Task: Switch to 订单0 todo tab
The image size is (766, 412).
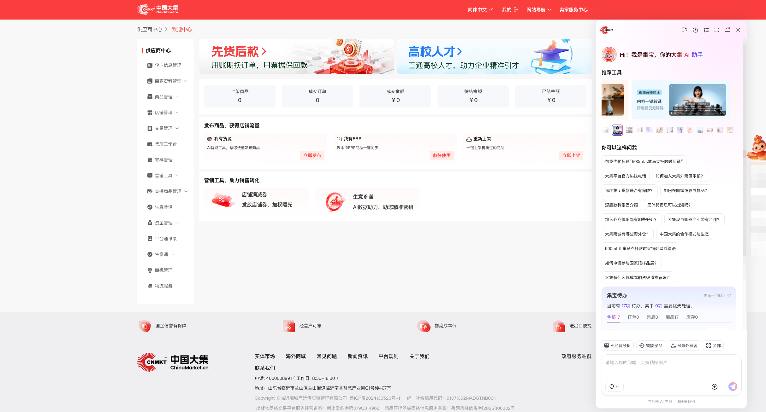Action: tap(633, 317)
